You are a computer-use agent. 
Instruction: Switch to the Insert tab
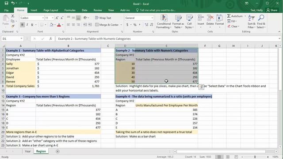click(34, 10)
